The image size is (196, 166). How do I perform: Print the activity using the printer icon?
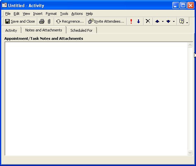click(x=42, y=21)
